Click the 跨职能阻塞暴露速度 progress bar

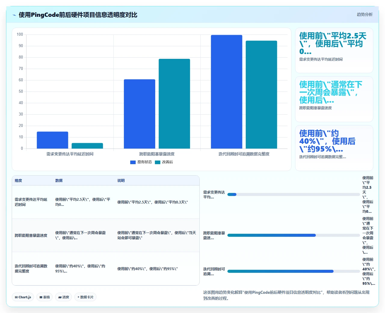294,235
